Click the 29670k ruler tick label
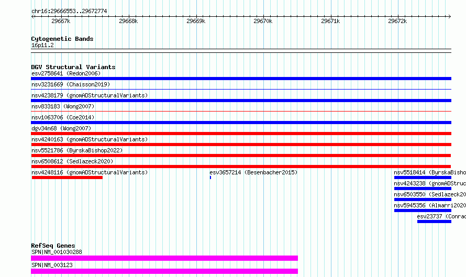This screenshot has height=277, width=466. point(263,21)
